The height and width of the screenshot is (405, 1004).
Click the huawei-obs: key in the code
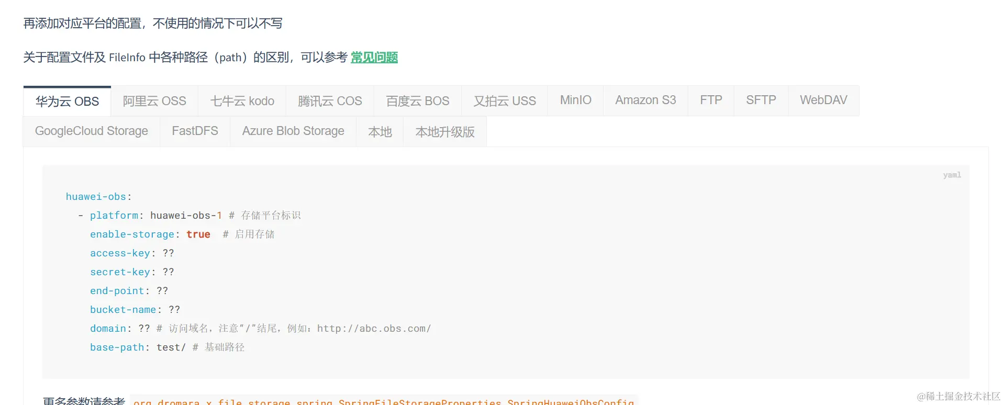[x=98, y=197]
